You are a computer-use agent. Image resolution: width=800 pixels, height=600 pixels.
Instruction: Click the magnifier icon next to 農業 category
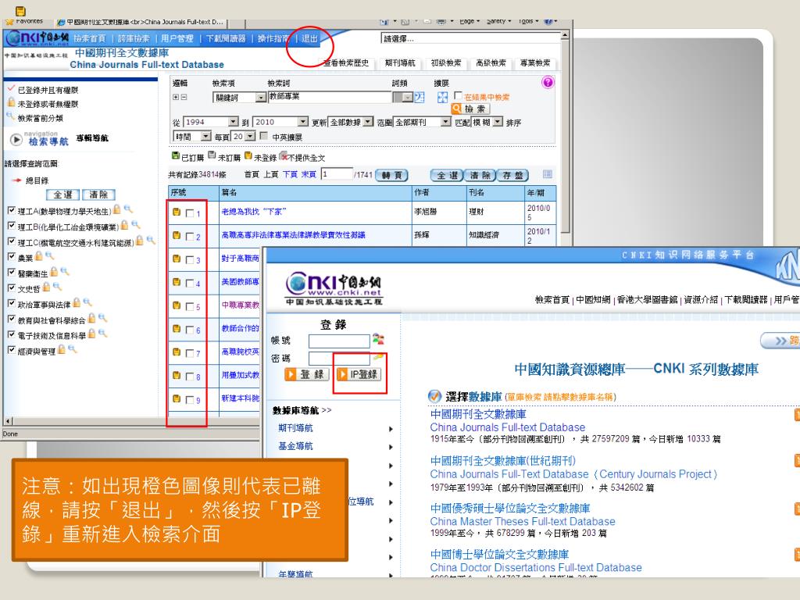point(49,255)
